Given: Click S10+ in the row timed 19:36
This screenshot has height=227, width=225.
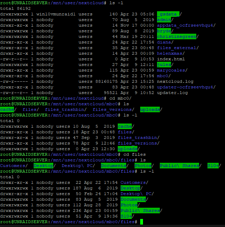Looking at the screenshot, I should pos(126,216).
